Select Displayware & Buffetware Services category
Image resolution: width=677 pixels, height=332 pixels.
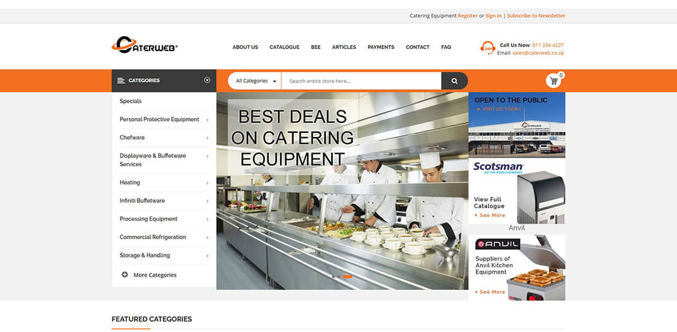(x=153, y=160)
